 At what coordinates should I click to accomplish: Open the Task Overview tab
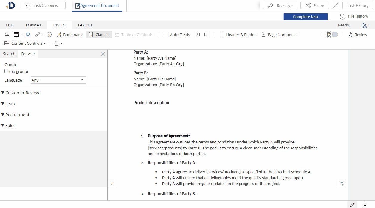[x=43, y=5]
